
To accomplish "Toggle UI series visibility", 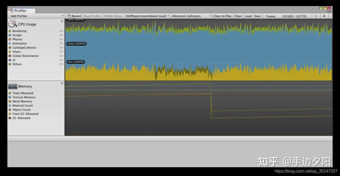I will 10,60.
